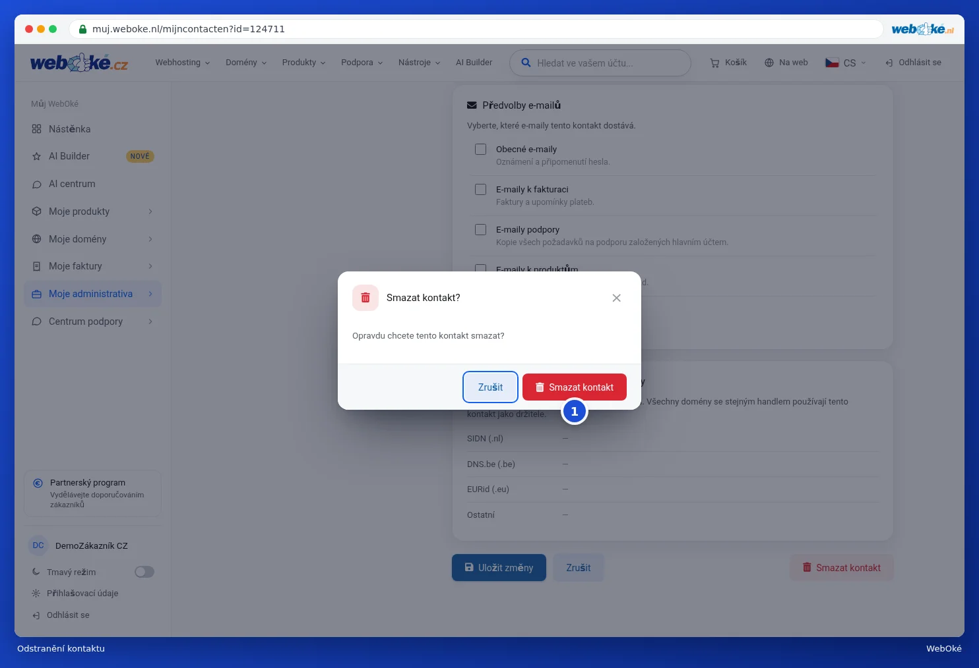Click the DC user avatar badge
Screen dimensions: 979x668
[x=38, y=545]
